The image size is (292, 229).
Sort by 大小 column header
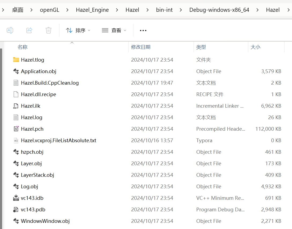click(x=255, y=47)
